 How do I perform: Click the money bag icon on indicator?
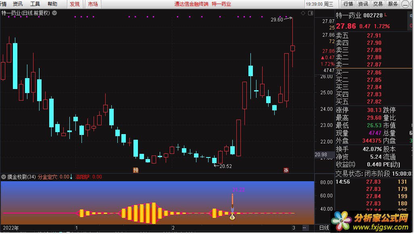pos(232,217)
